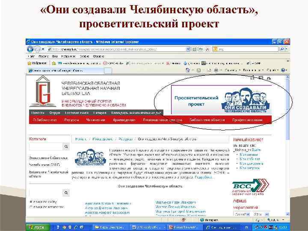Open a new blank tab
Image resolution: width=308 pixels, height=231 pixels.
click(108, 71)
